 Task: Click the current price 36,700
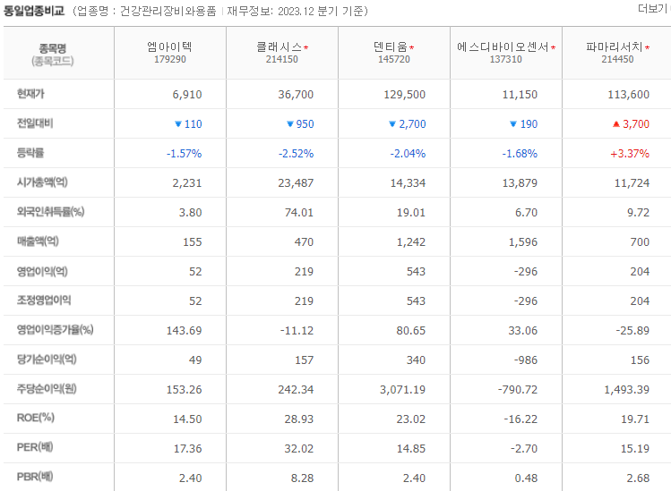tap(296, 95)
